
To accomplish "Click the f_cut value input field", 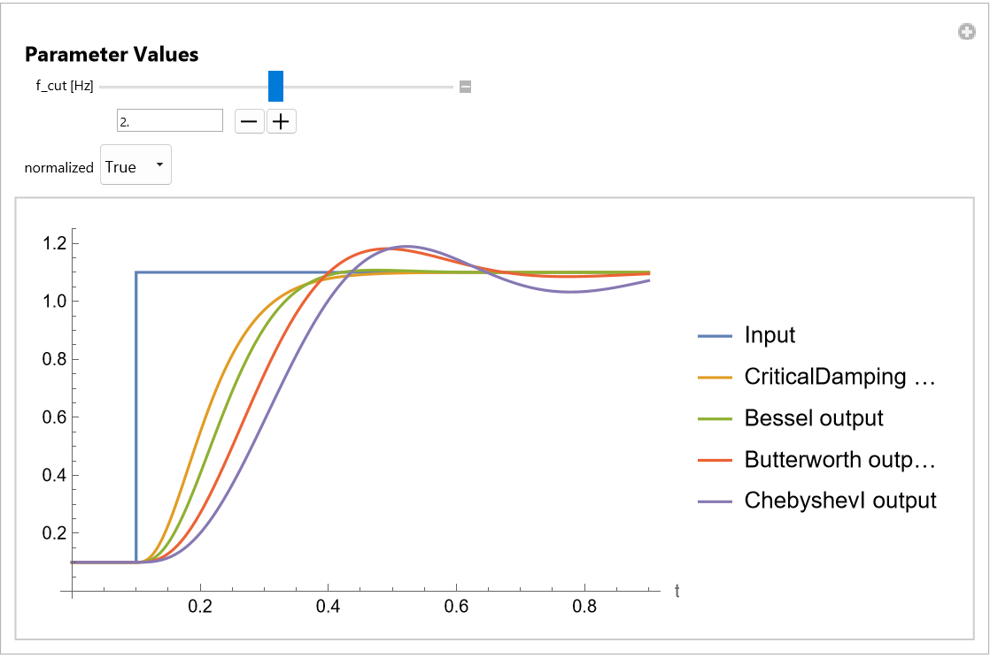I will pyautogui.click(x=169, y=121).
